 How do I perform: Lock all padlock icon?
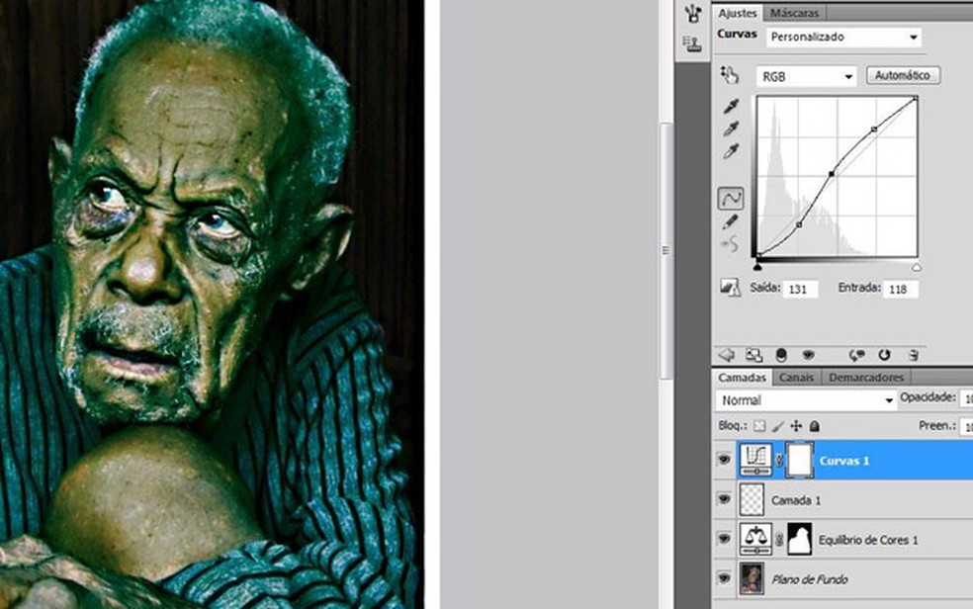point(815,426)
